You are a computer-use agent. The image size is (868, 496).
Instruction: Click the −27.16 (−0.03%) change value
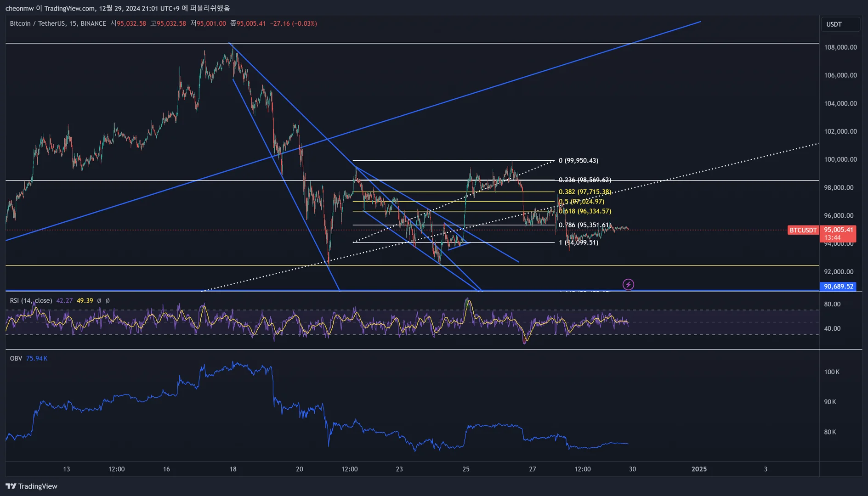coord(294,23)
